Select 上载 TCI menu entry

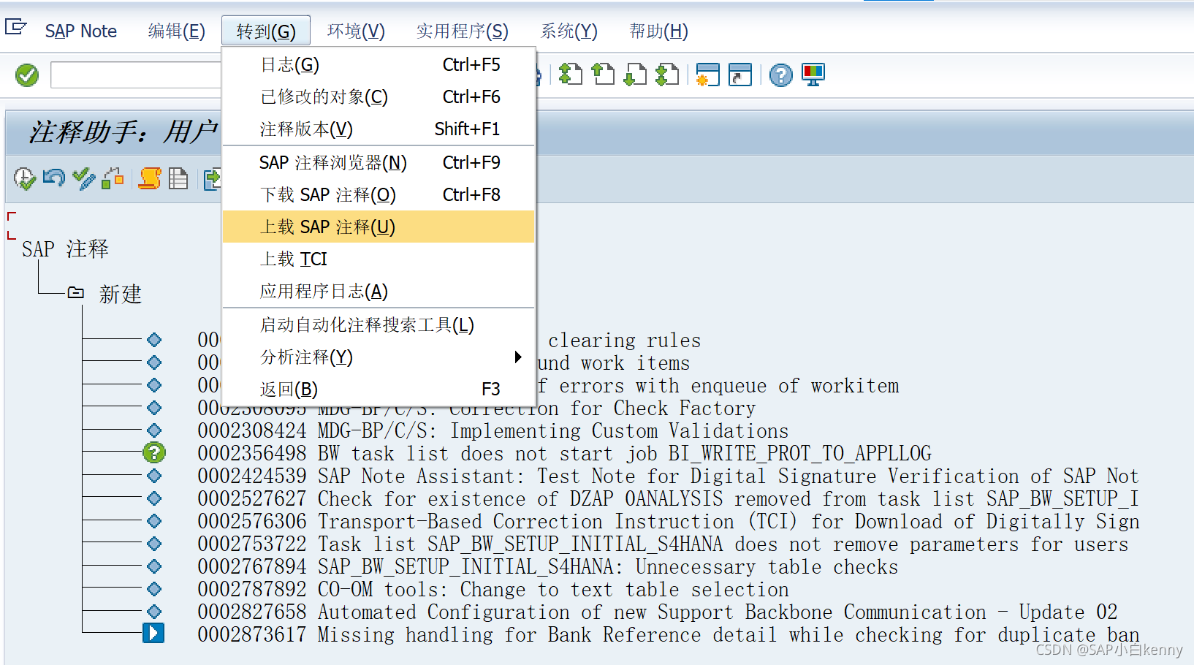(x=379, y=259)
